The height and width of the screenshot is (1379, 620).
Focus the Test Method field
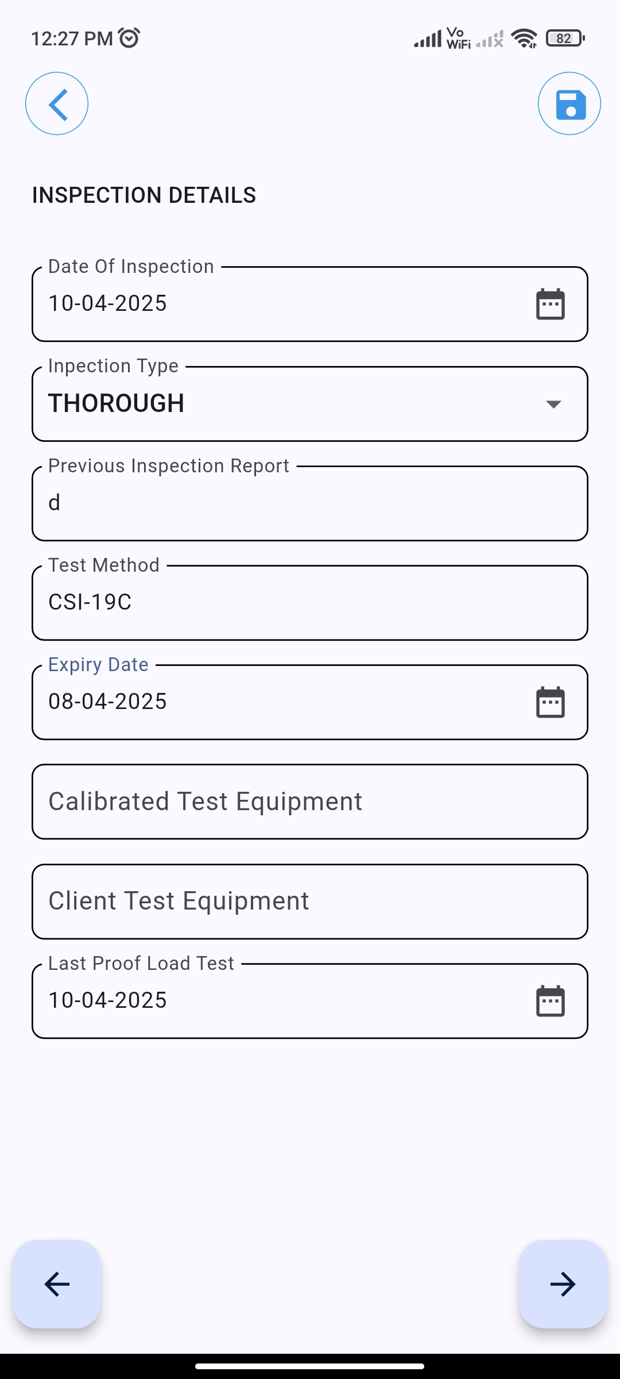coord(310,603)
